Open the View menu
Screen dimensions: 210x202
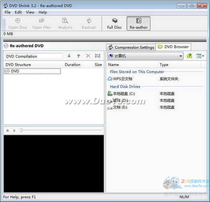pyautogui.click(x=30, y=12)
